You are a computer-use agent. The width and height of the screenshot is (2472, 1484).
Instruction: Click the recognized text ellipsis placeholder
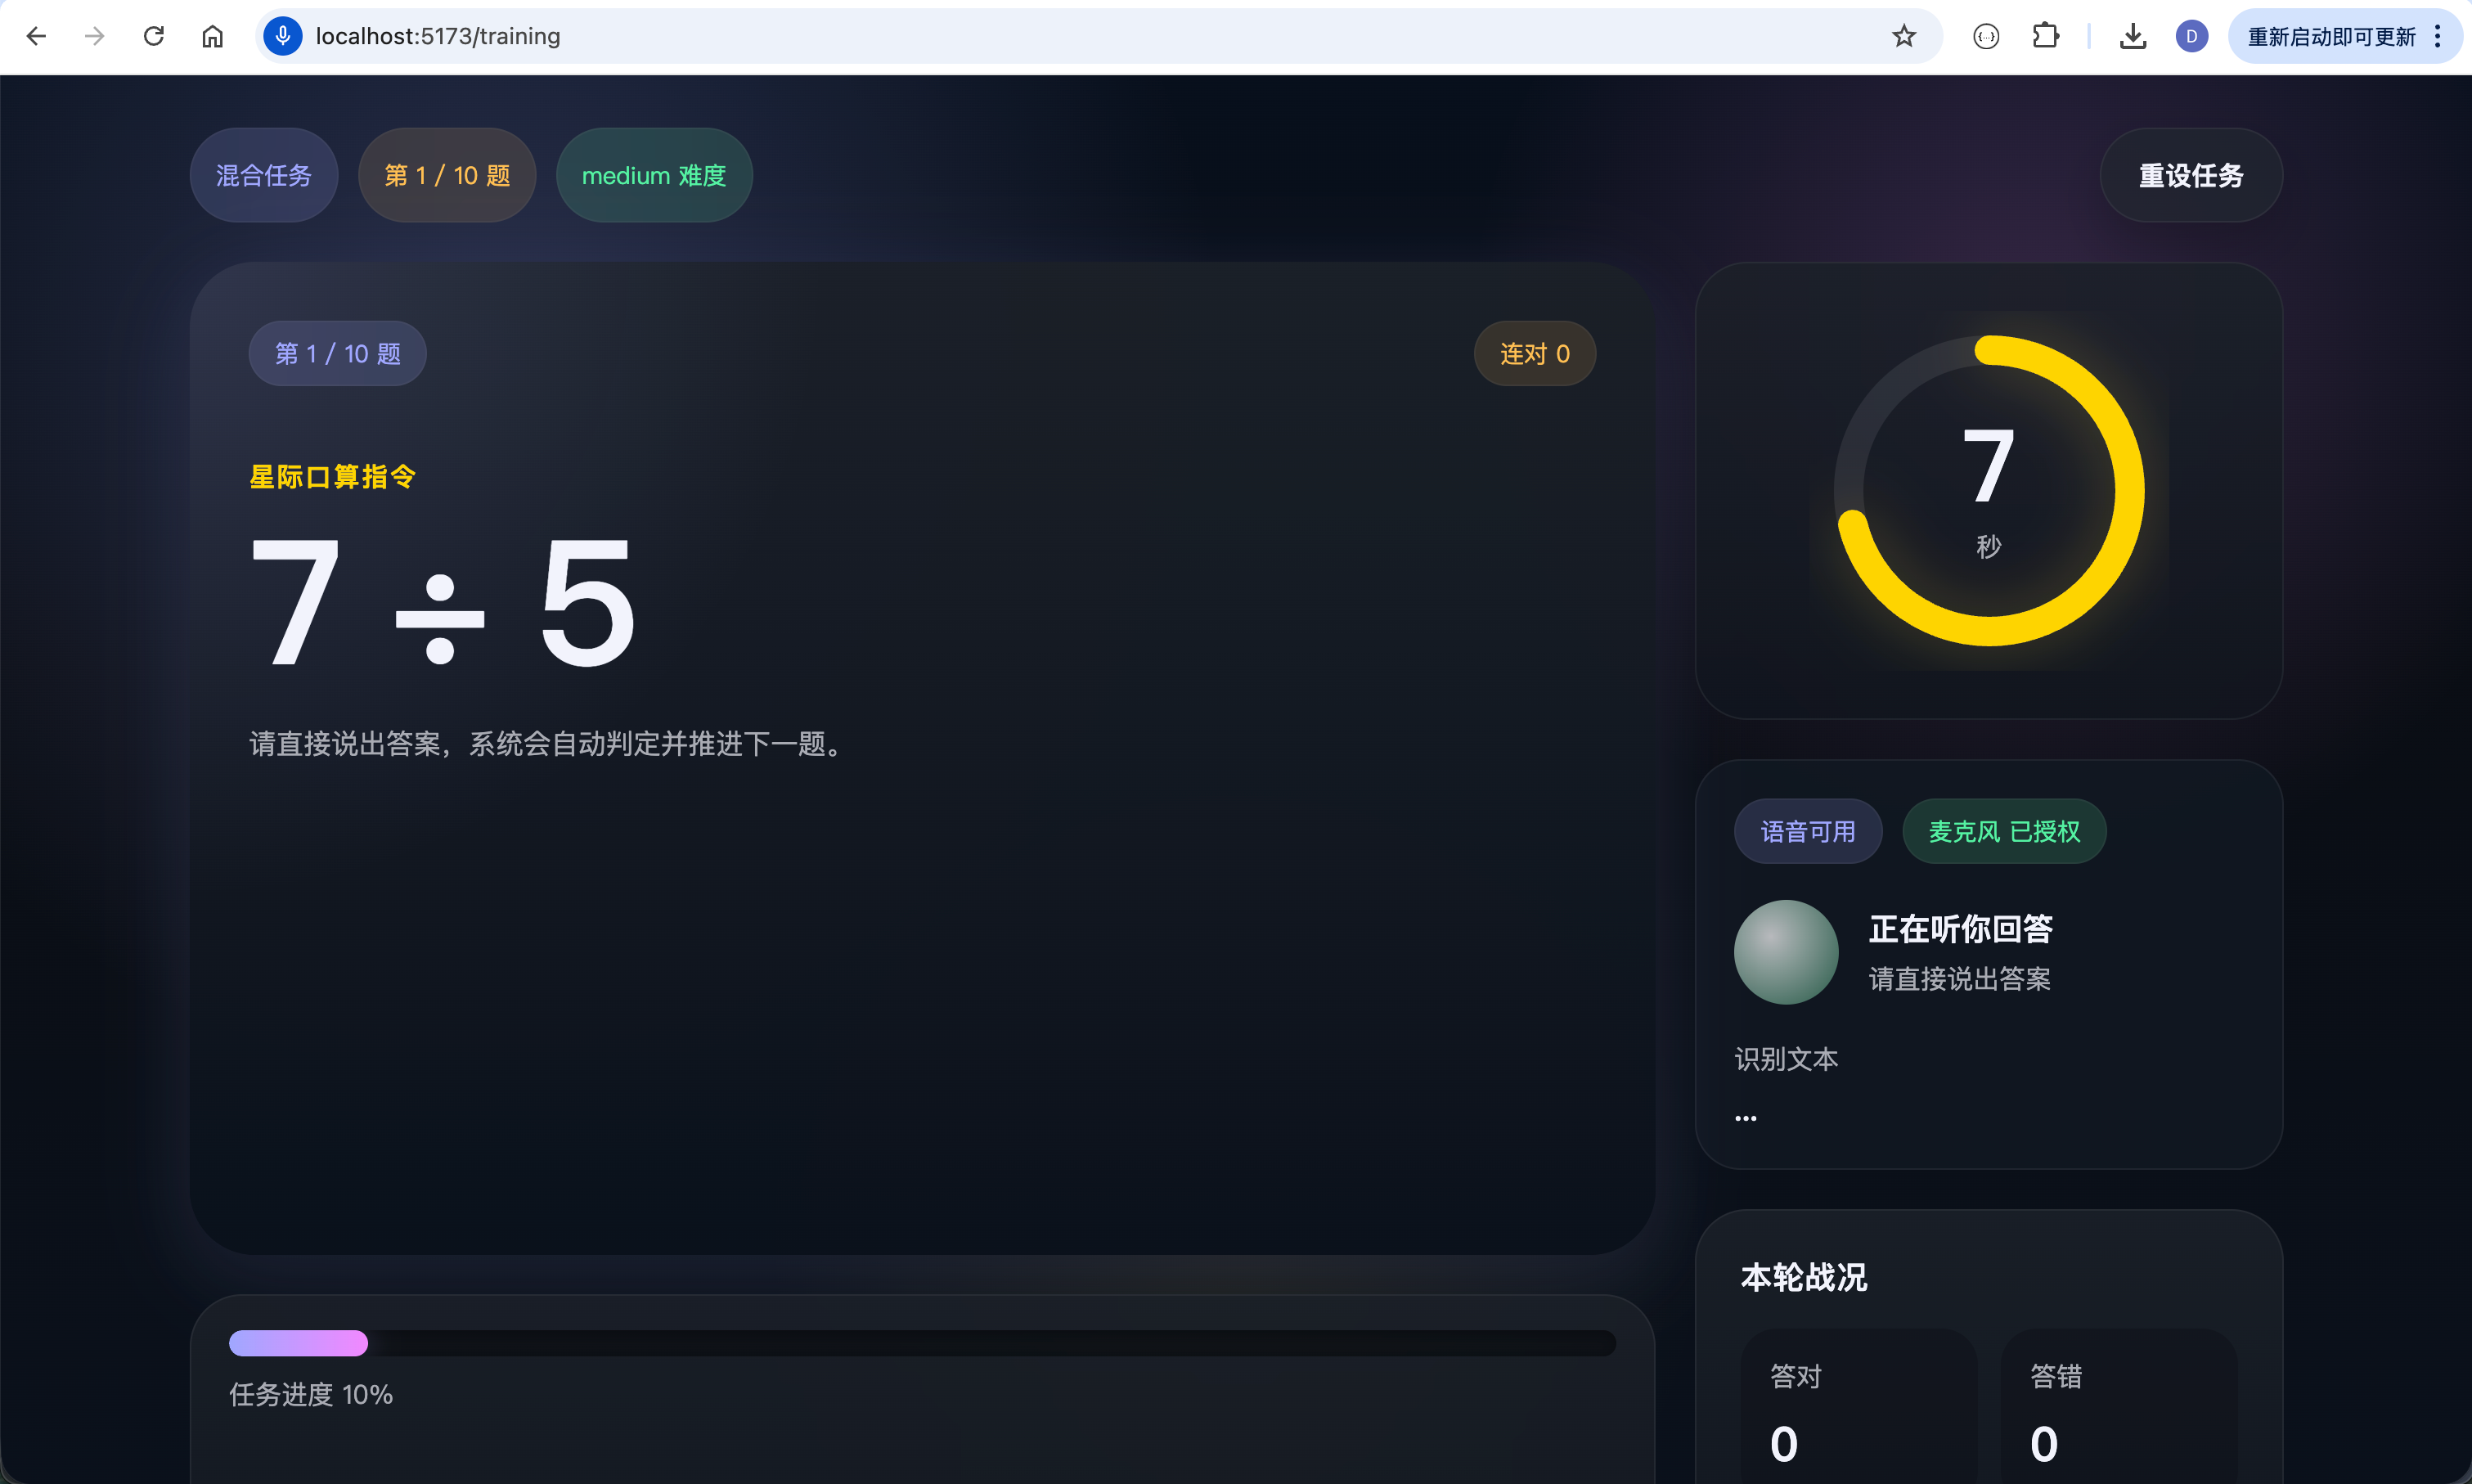(x=1746, y=1118)
